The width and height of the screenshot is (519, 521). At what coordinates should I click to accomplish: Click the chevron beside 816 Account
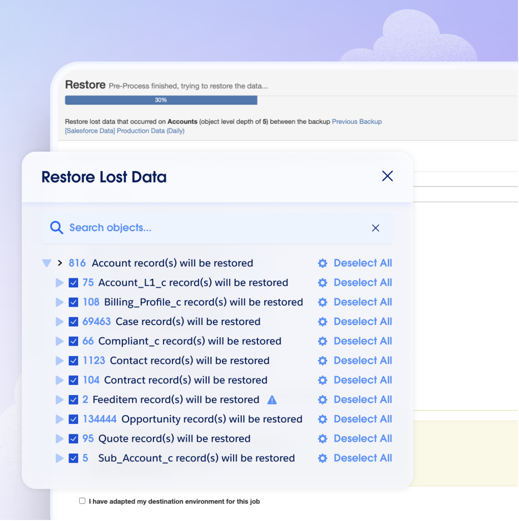[x=60, y=263]
